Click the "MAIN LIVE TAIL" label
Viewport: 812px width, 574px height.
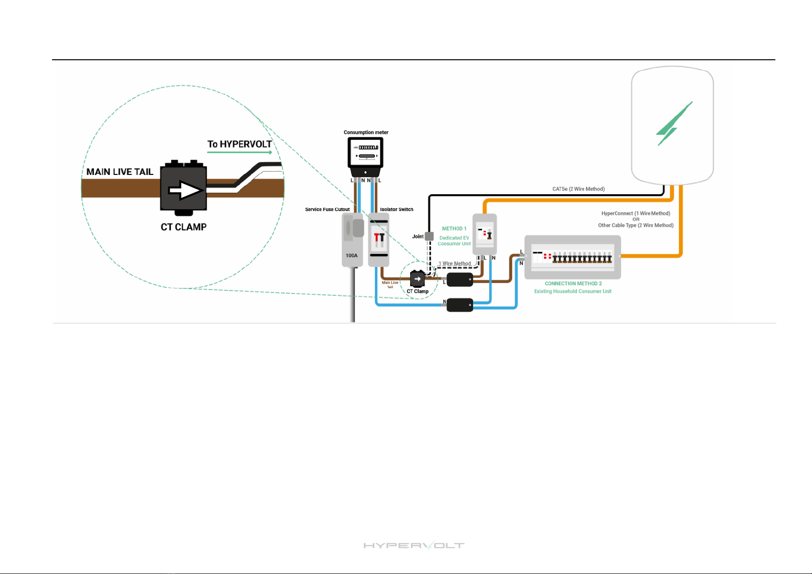[120, 172]
